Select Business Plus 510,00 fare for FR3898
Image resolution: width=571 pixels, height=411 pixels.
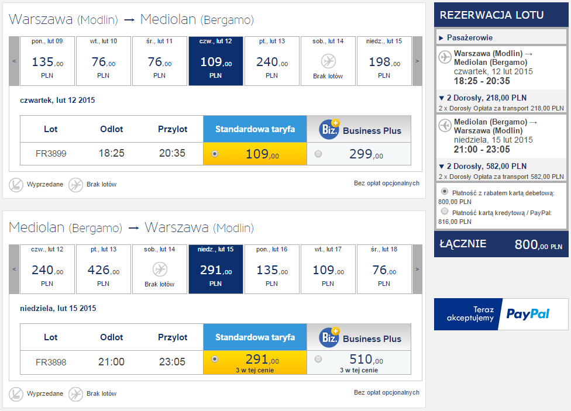318,360
